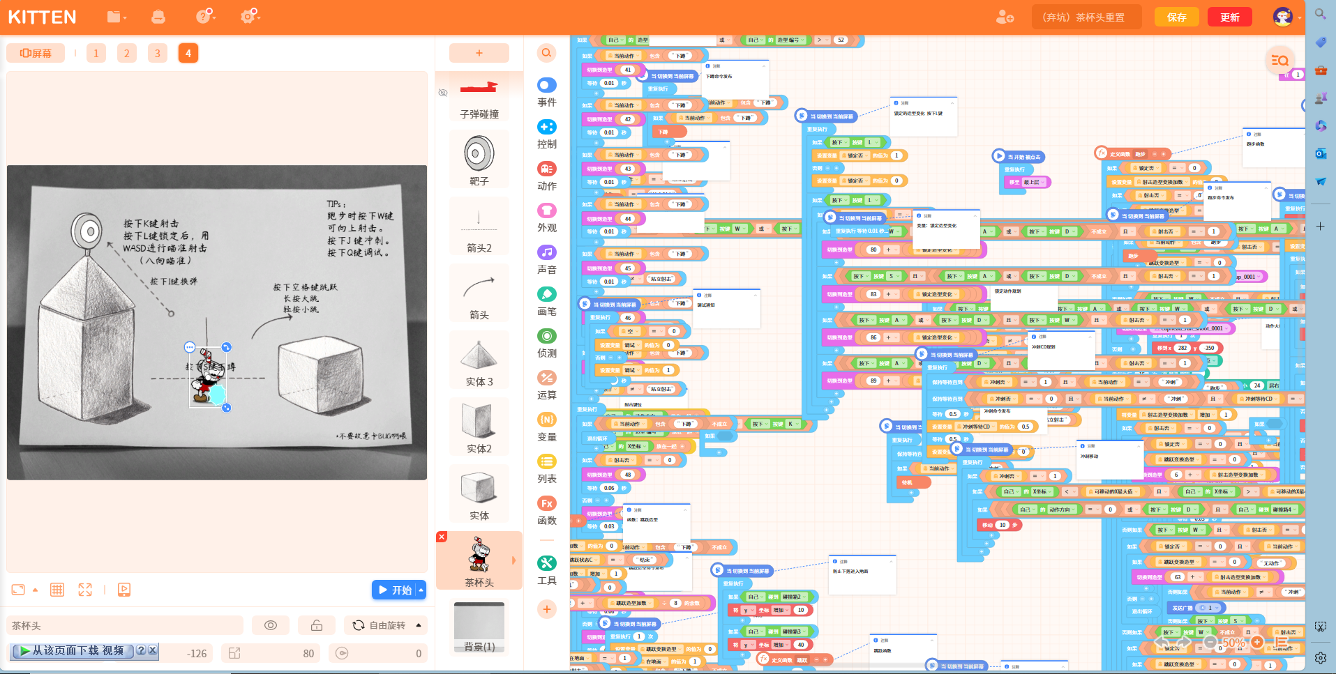Screen dimensions: 1336x674
Task: Select the 背景(1) backdrop thumbnail
Action: click(x=479, y=627)
